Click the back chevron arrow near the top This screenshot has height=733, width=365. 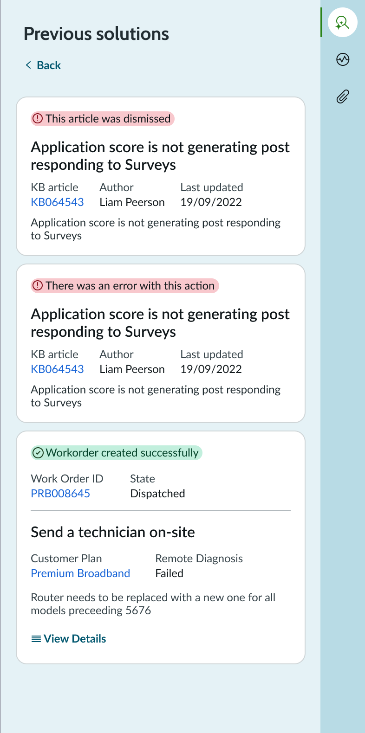coord(27,65)
